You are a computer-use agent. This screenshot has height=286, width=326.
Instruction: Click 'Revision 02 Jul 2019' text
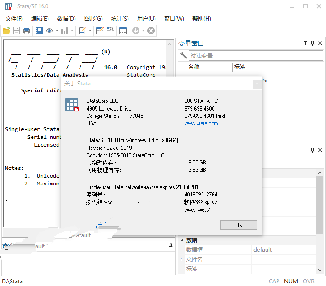tap(109, 148)
